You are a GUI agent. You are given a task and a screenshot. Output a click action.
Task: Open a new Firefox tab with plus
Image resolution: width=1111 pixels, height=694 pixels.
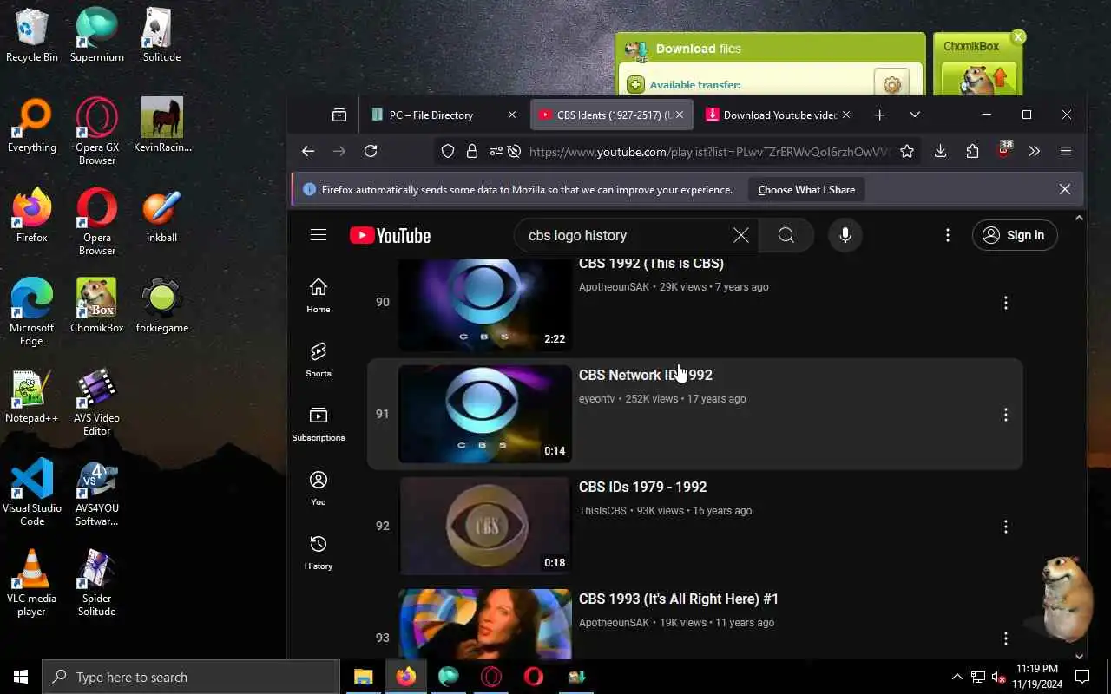tap(879, 115)
